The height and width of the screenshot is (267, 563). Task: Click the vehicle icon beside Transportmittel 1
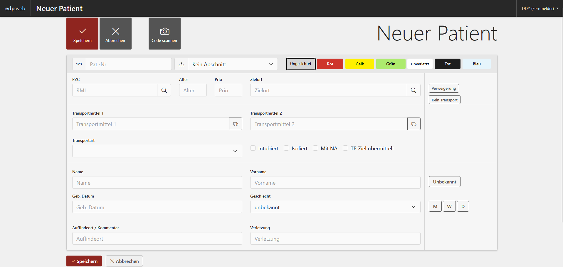236,124
